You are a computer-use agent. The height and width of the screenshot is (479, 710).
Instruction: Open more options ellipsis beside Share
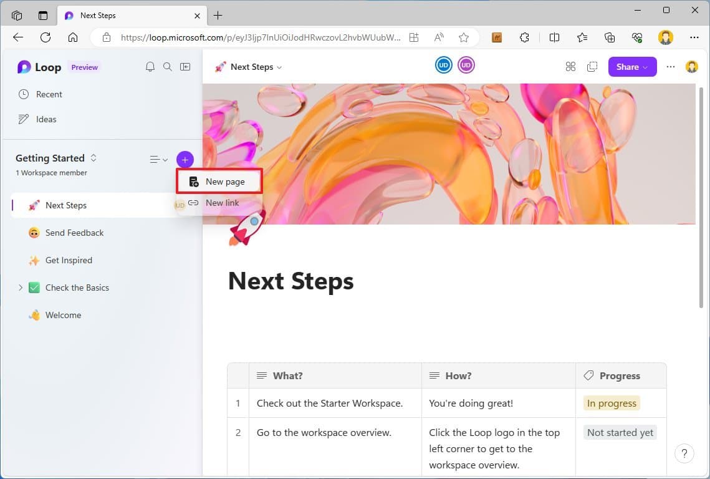pos(671,67)
